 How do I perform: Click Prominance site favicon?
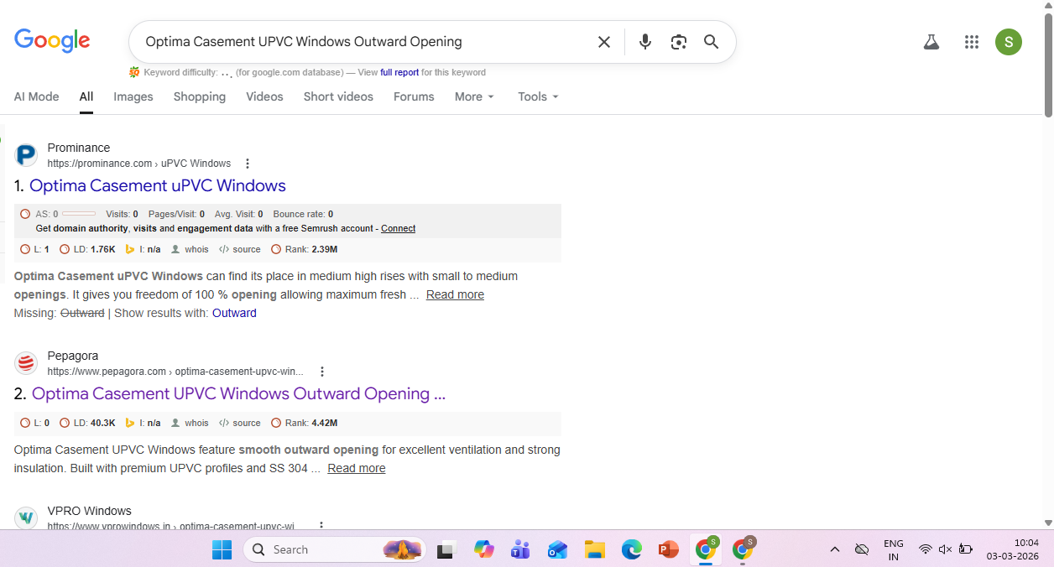tap(26, 155)
